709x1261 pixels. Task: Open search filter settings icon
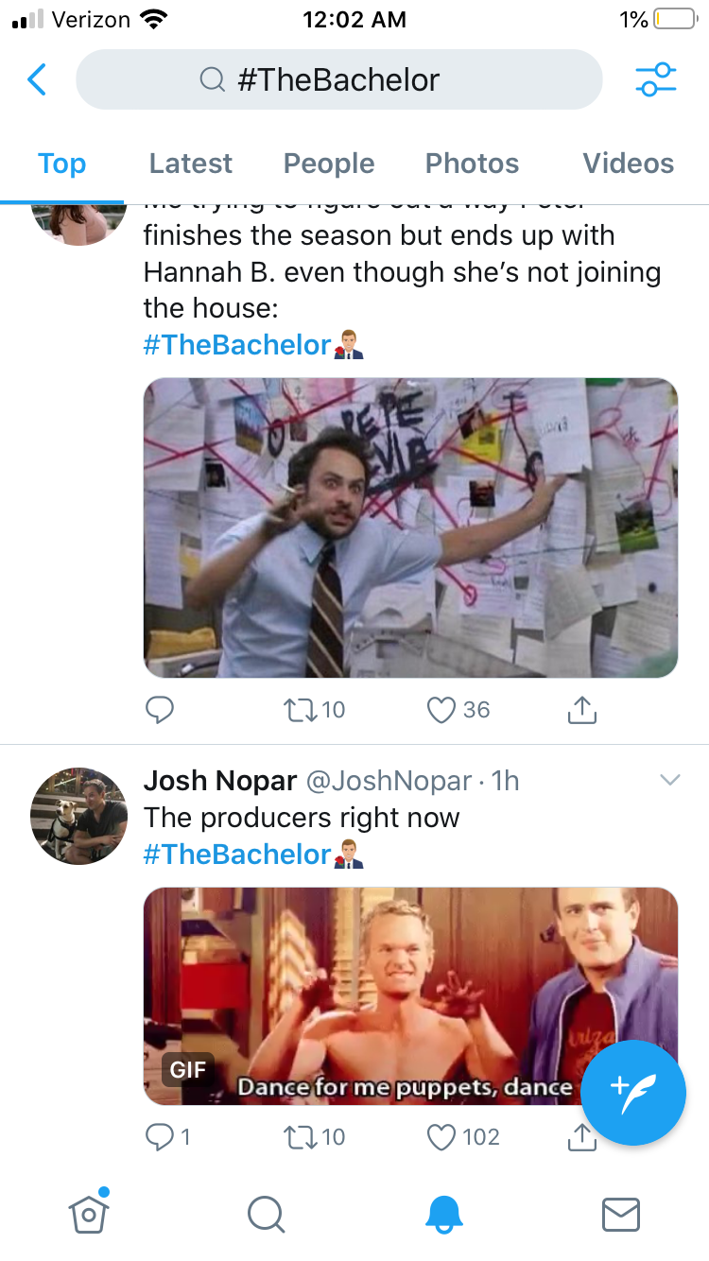point(656,80)
